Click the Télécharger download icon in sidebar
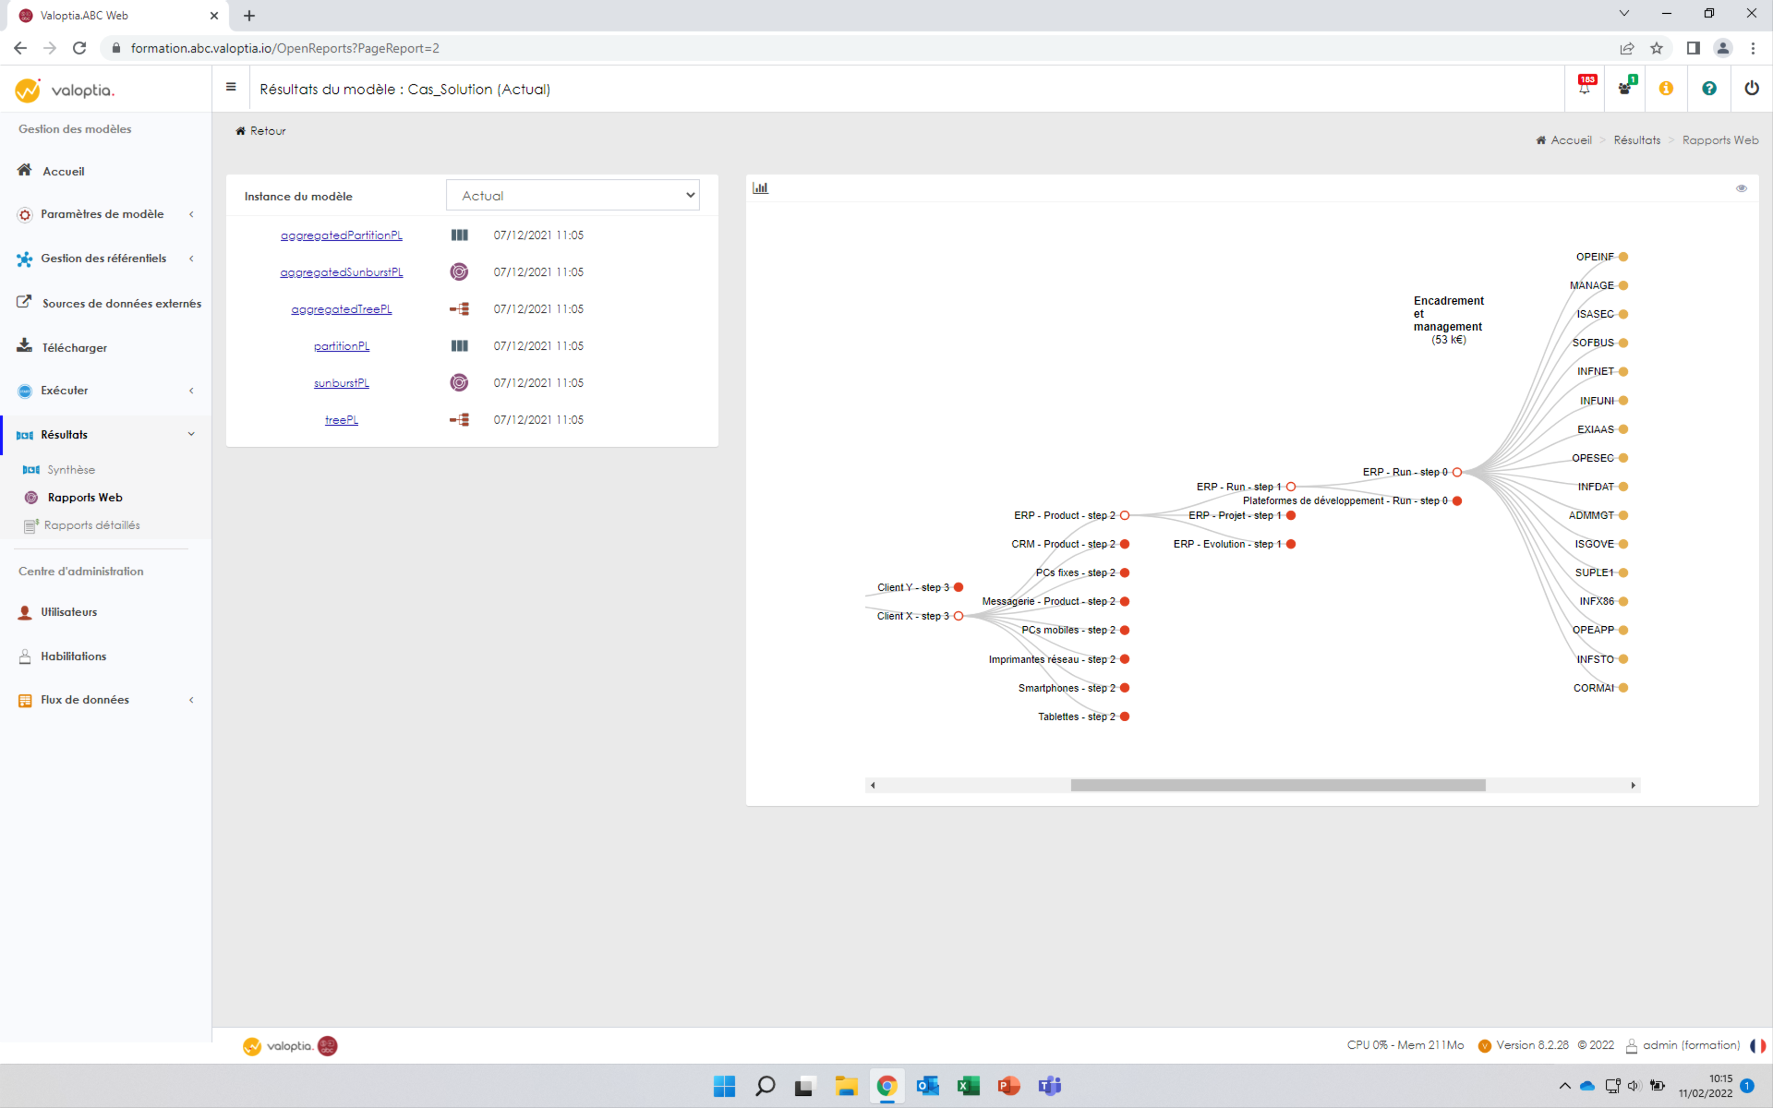 click(24, 346)
